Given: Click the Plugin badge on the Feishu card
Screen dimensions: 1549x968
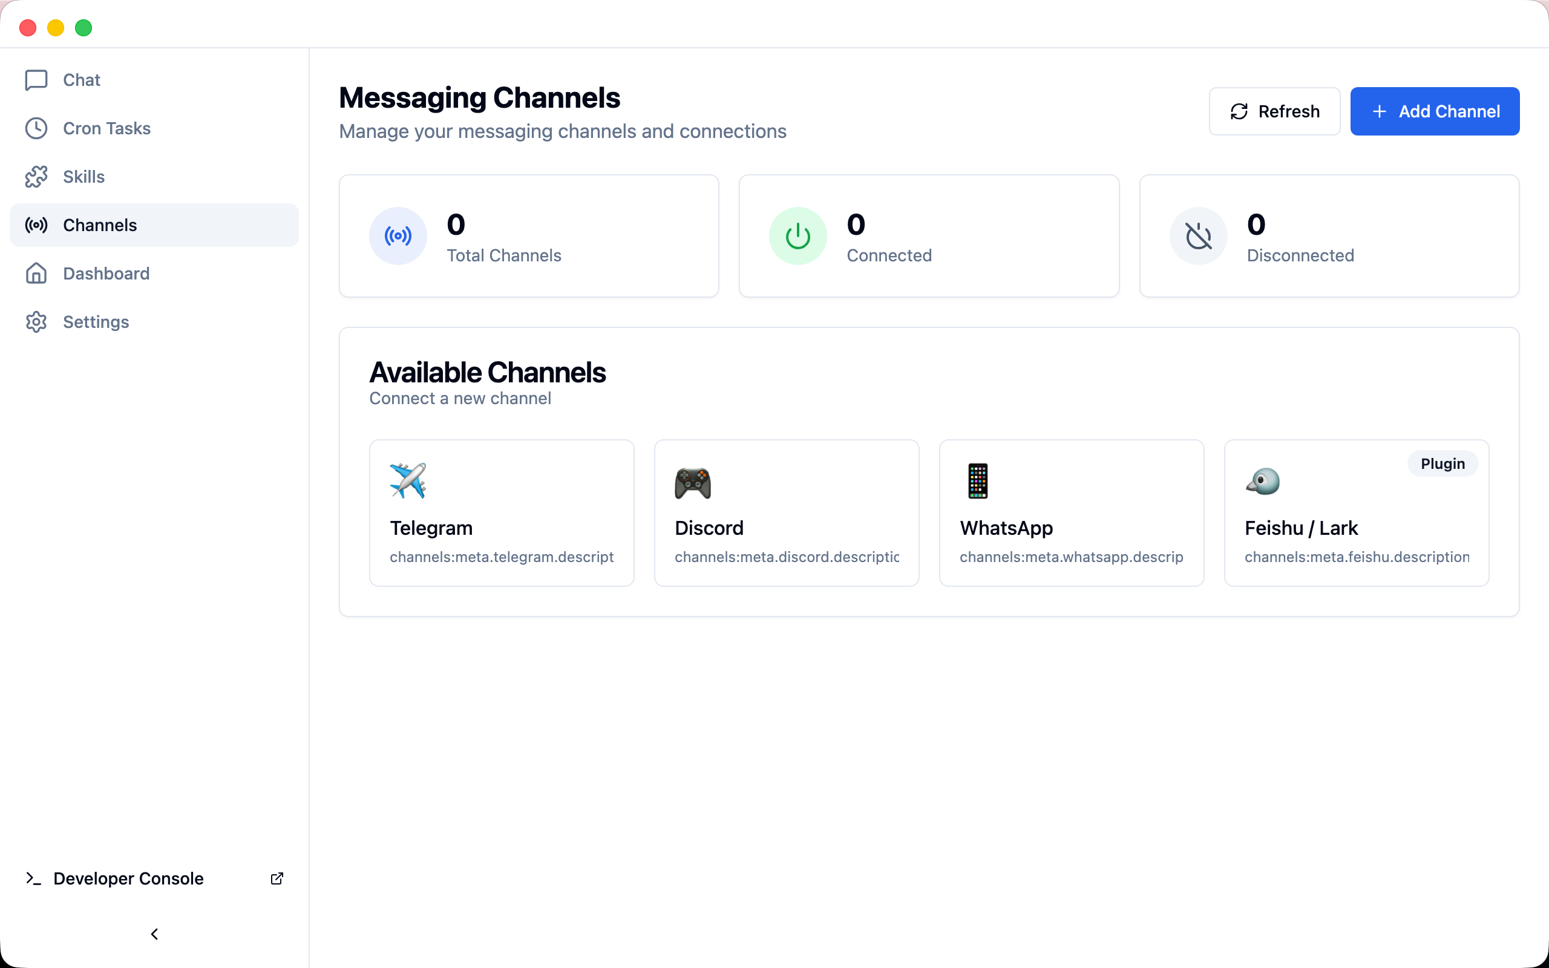Looking at the screenshot, I should (x=1442, y=463).
